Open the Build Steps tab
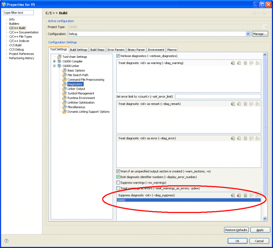The height and width of the screenshot is (248, 273). (x=97, y=50)
